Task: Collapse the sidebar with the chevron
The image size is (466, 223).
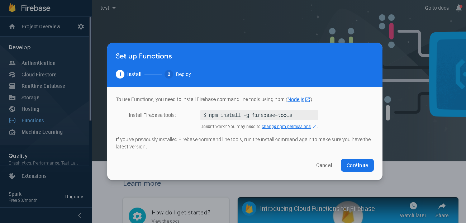Action: click(79, 215)
